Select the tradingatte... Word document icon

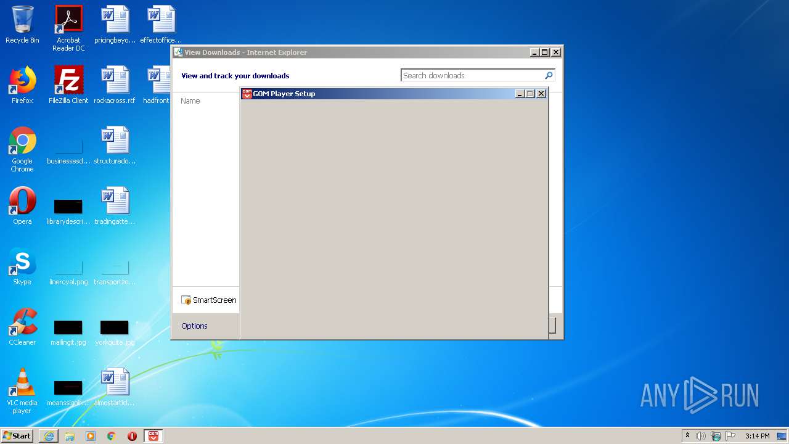coord(115,206)
